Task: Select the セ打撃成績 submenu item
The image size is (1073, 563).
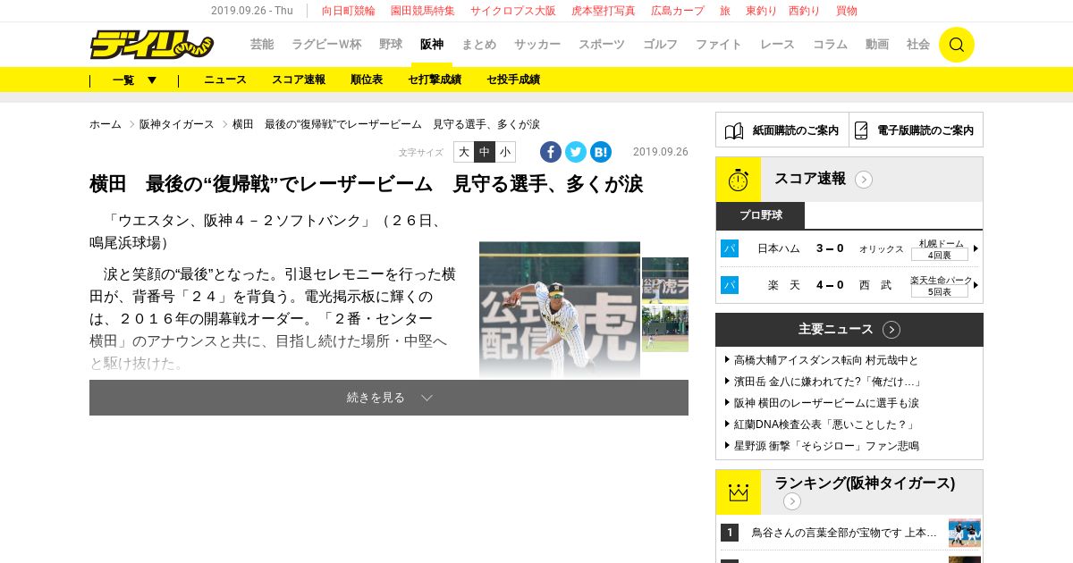Action: click(x=435, y=80)
